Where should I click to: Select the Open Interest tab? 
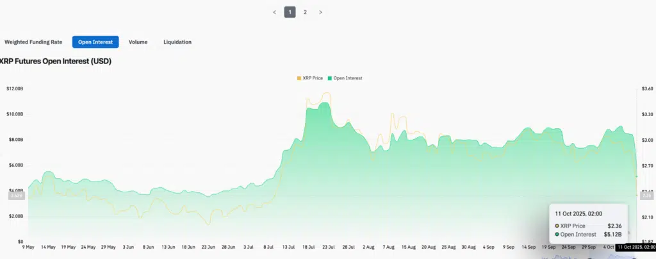pyautogui.click(x=95, y=42)
